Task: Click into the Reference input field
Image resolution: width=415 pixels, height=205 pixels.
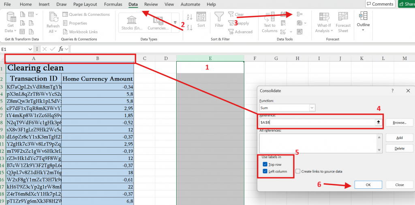Action: (x=316, y=122)
